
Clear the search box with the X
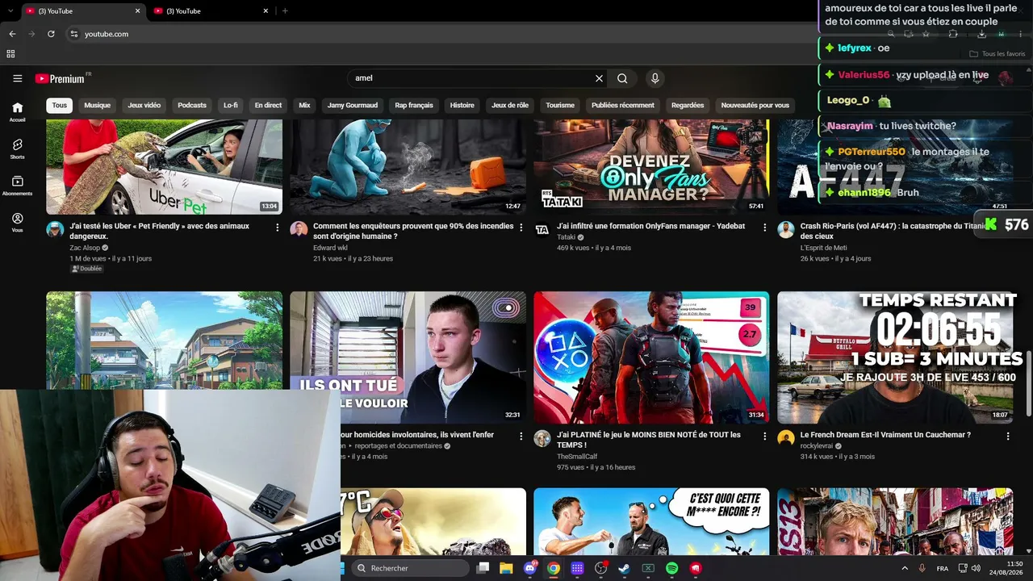pos(599,78)
